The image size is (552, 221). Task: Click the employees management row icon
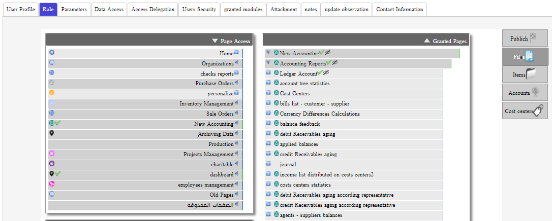point(52,184)
